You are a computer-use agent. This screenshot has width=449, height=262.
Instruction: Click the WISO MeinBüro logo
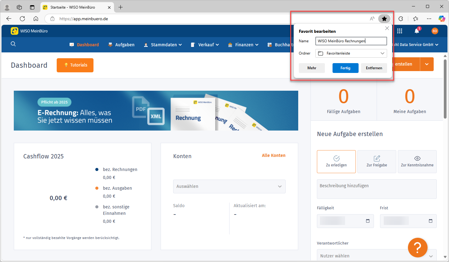(x=29, y=31)
